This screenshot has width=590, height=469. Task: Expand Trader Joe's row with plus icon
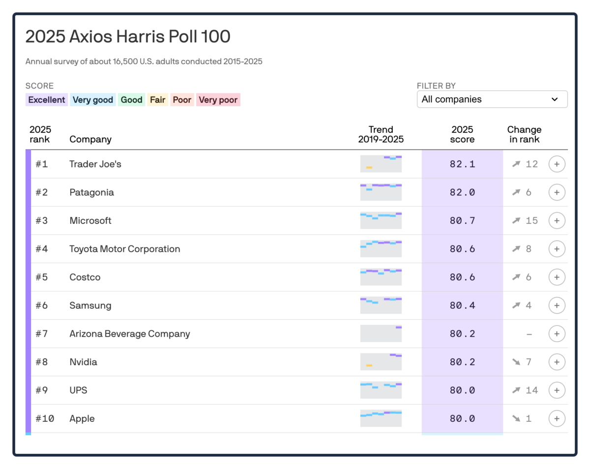(x=557, y=164)
